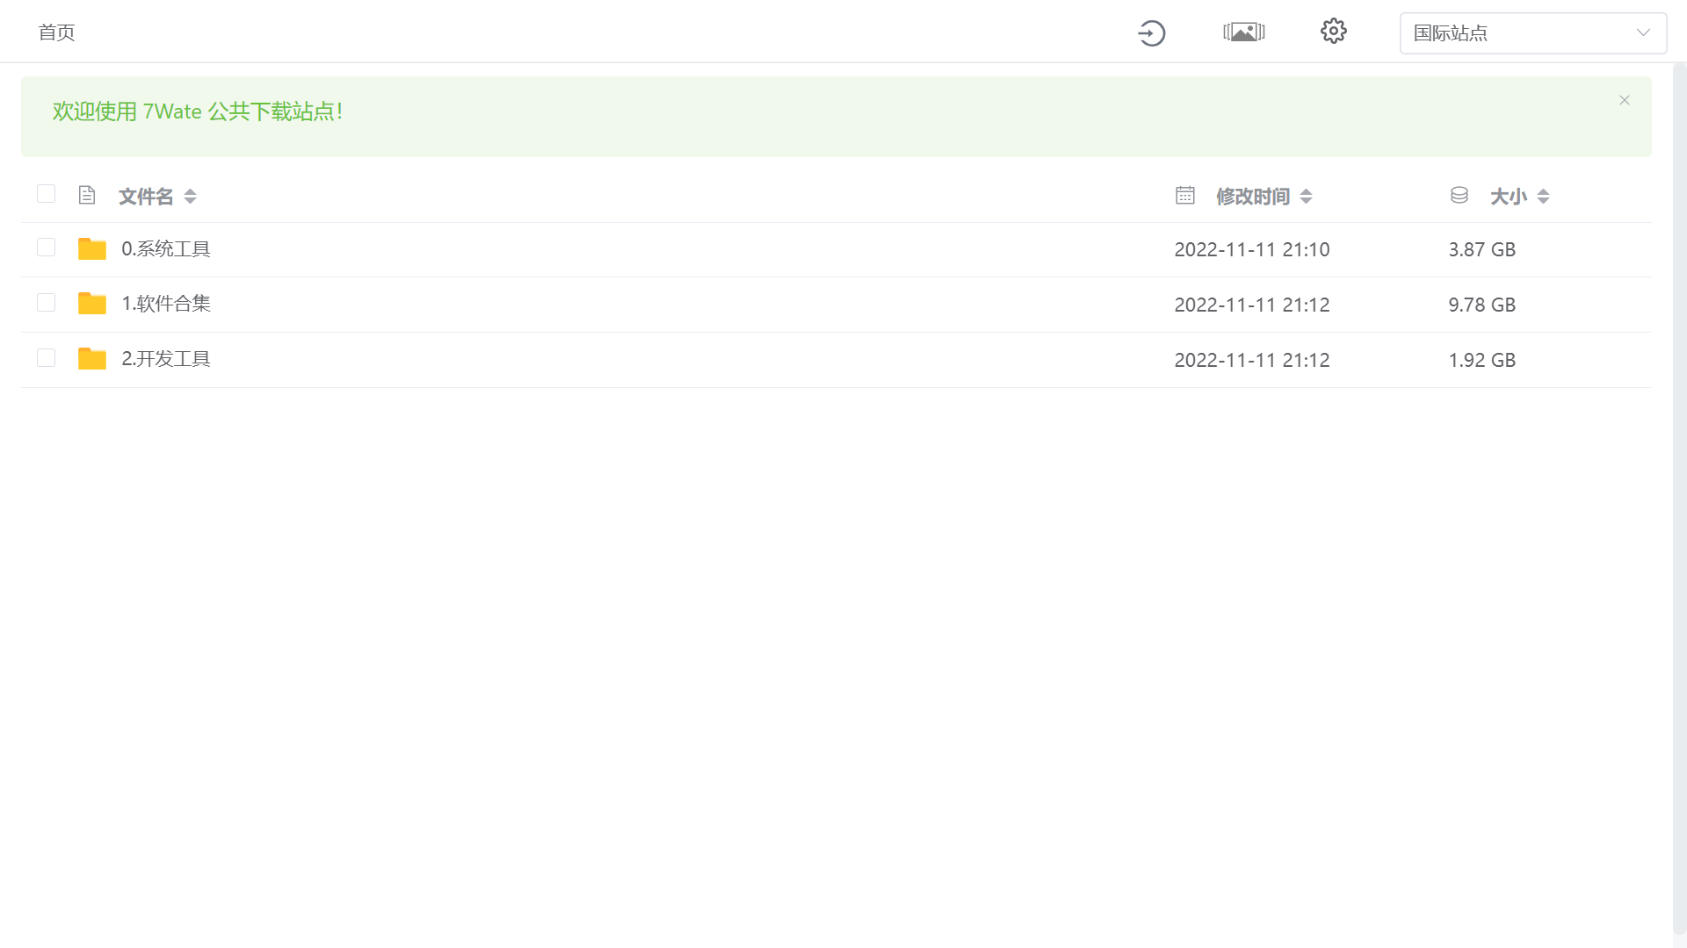Click the file document icon in header
1687x948 pixels.
tap(86, 195)
